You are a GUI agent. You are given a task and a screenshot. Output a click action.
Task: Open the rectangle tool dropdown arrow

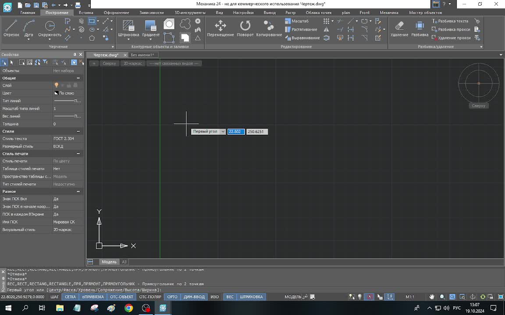point(98,21)
